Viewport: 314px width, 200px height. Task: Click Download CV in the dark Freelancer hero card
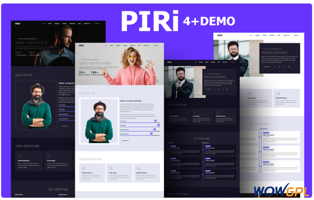[209, 89]
